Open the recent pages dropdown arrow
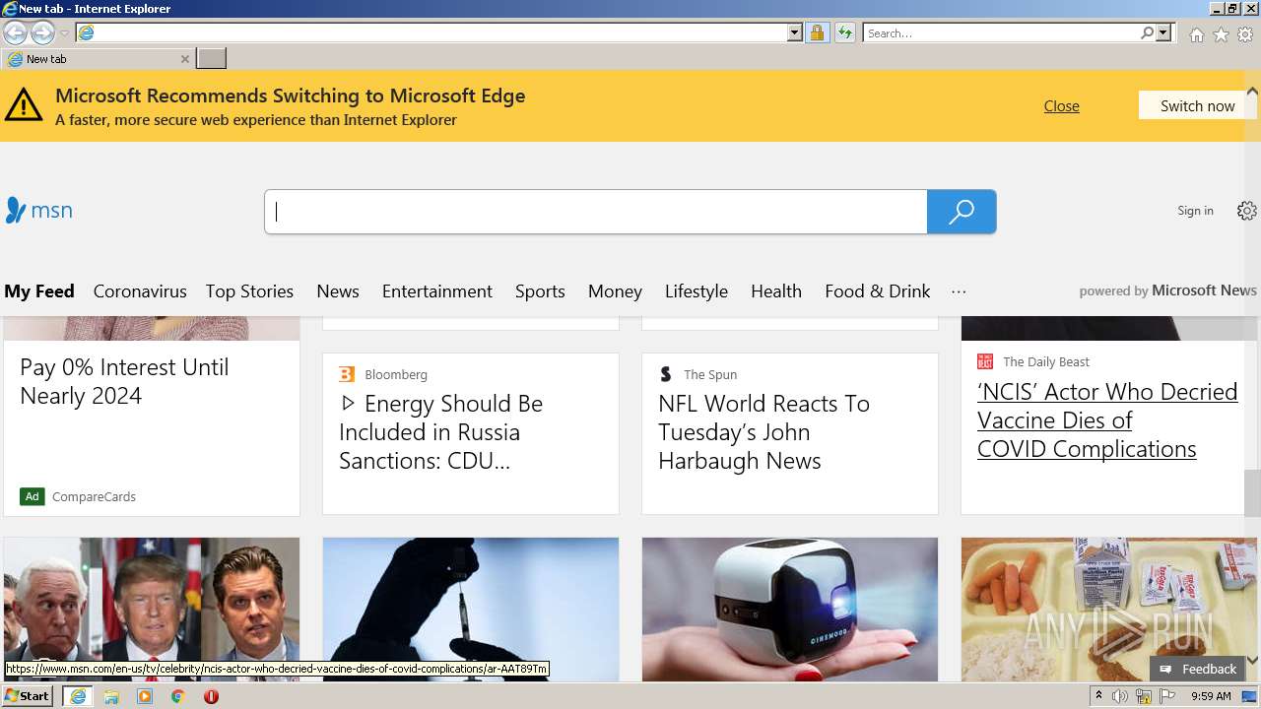 click(x=64, y=33)
